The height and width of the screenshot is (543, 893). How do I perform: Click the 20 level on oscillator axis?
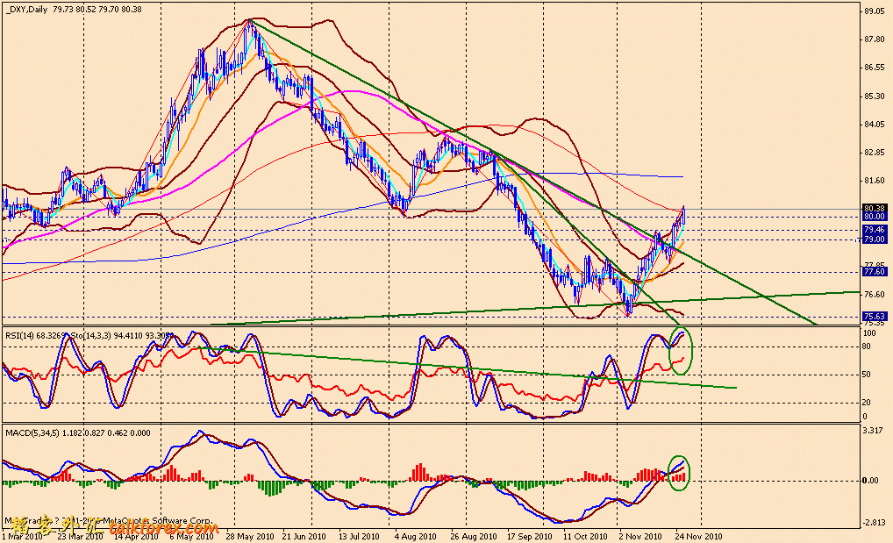[x=867, y=403]
